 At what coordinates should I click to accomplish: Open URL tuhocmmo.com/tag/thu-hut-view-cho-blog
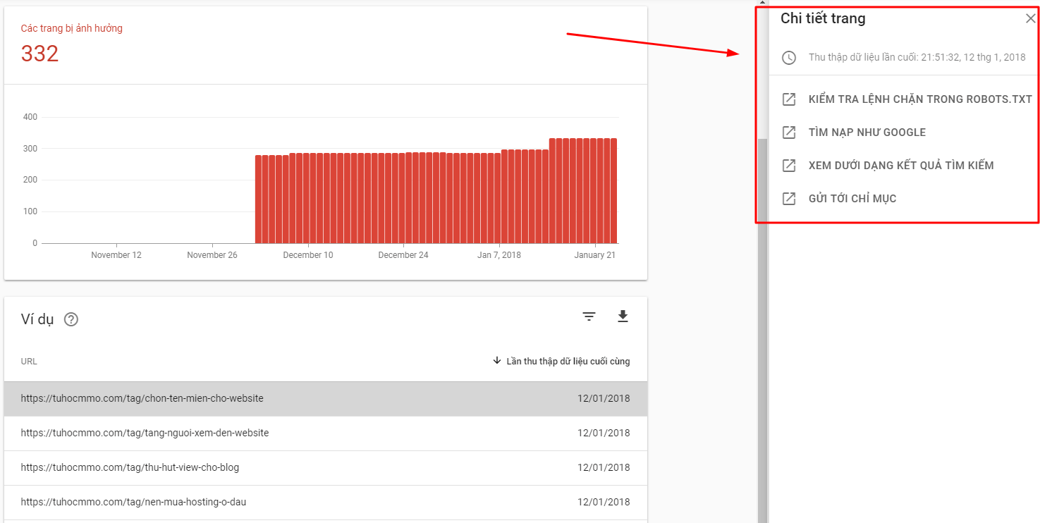(130, 467)
